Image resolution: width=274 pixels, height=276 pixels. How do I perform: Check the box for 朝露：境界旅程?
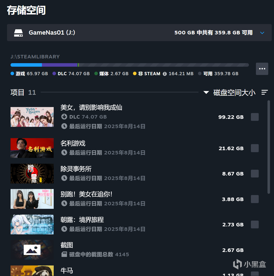click(x=255, y=224)
